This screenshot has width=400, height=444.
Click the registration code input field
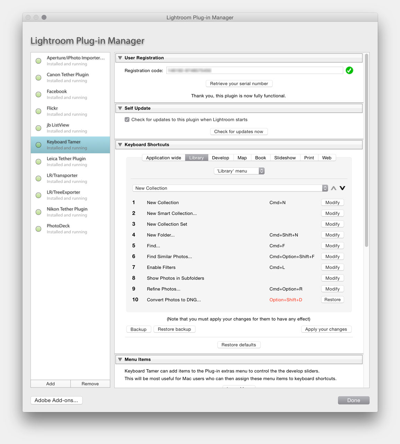(x=255, y=70)
